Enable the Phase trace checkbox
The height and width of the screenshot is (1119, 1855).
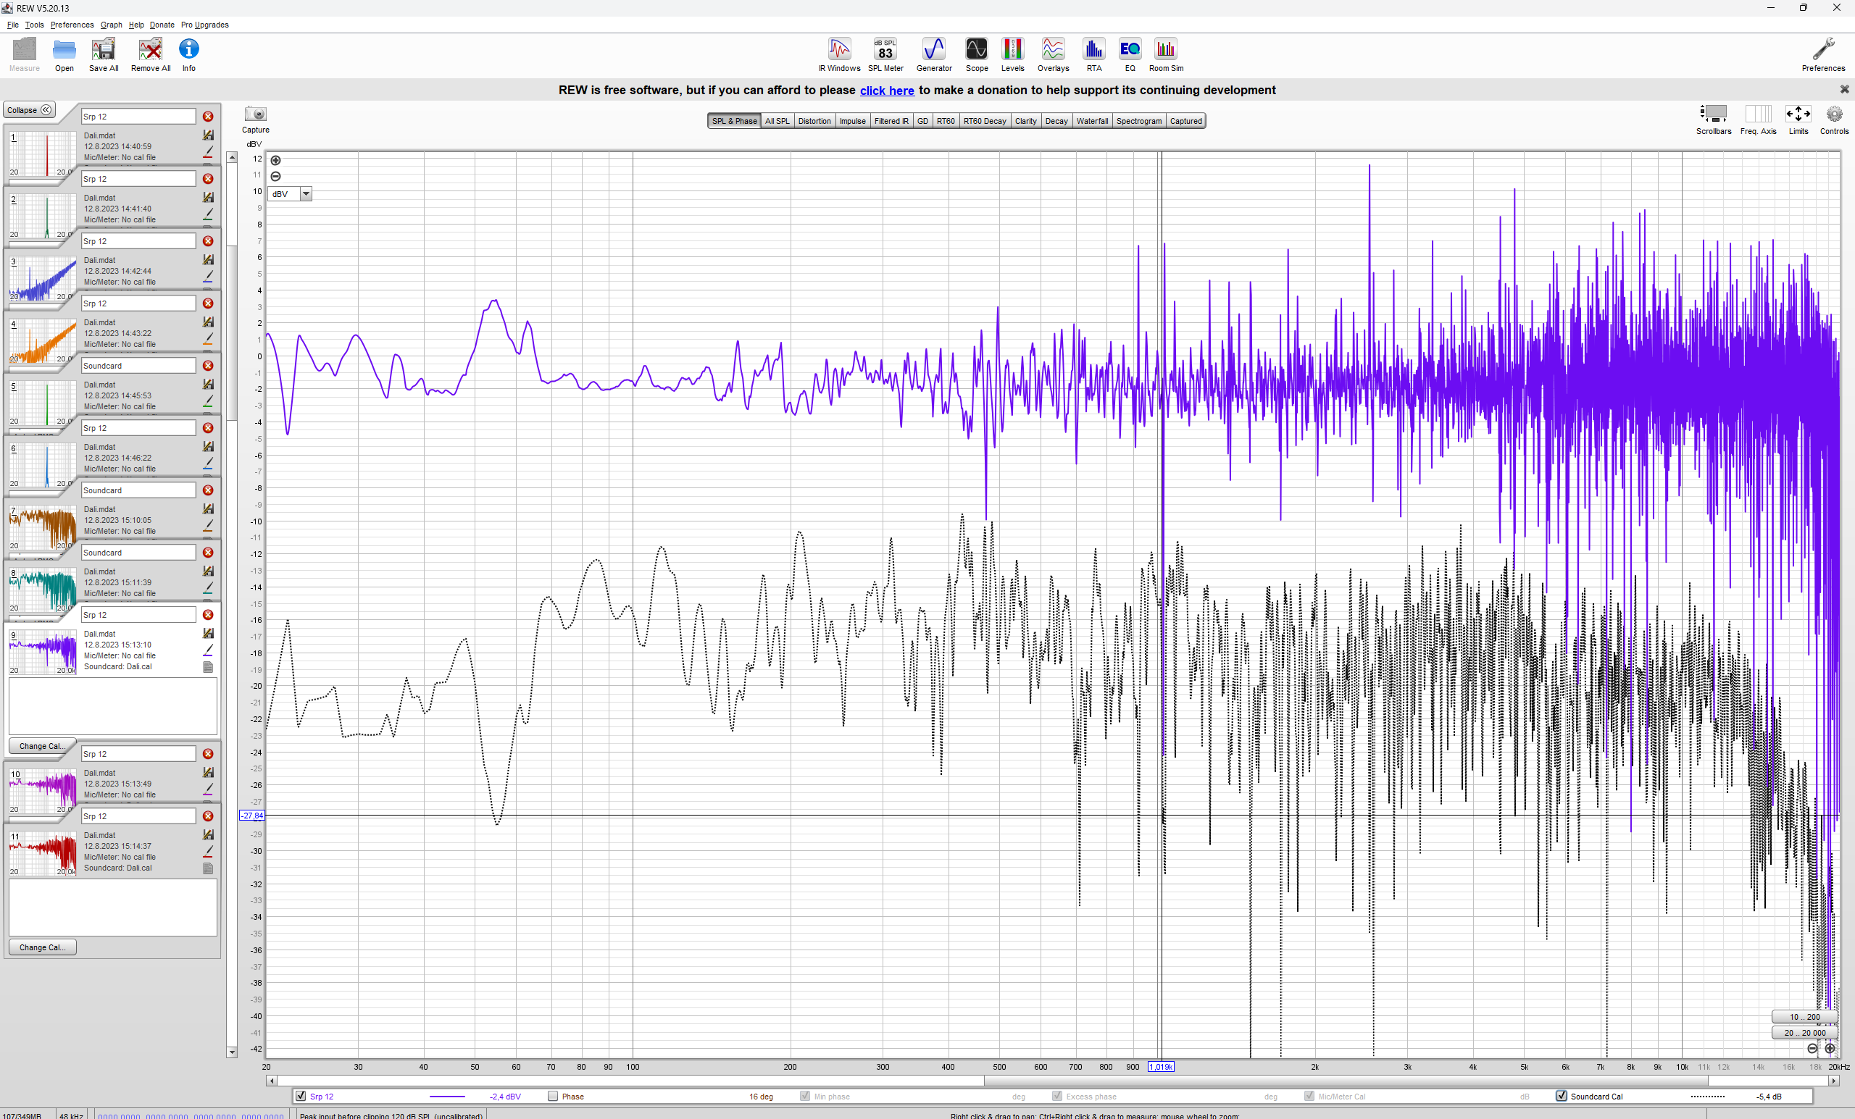[x=553, y=1096]
